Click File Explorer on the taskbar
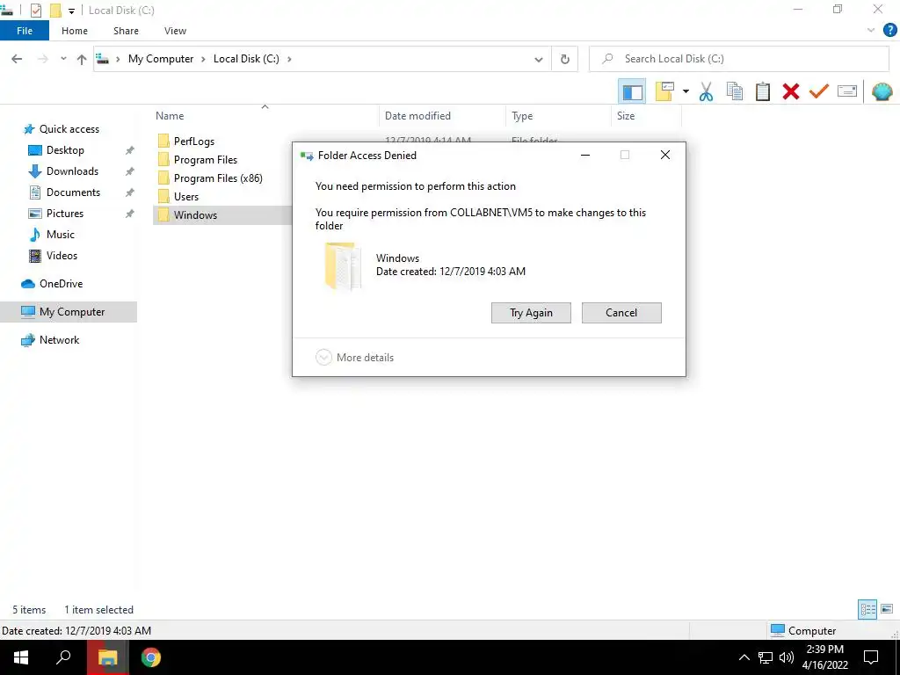Image resolution: width=900 pixels, height=675 pixels. pos(107,657)
